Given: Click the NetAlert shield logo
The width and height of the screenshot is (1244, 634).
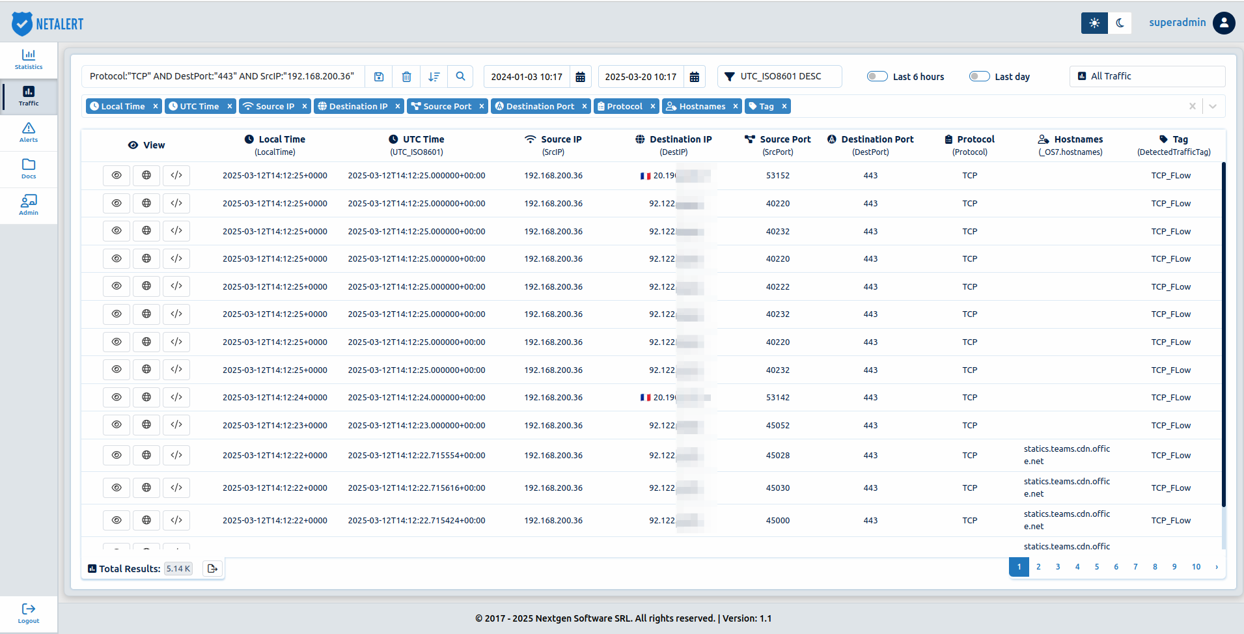Looking at the screenshot, I should click(22, 23).
